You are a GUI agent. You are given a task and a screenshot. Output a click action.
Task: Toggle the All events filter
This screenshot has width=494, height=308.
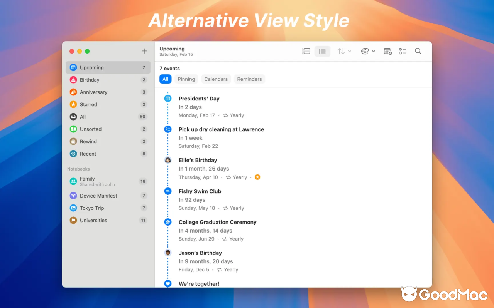point(165,79)
